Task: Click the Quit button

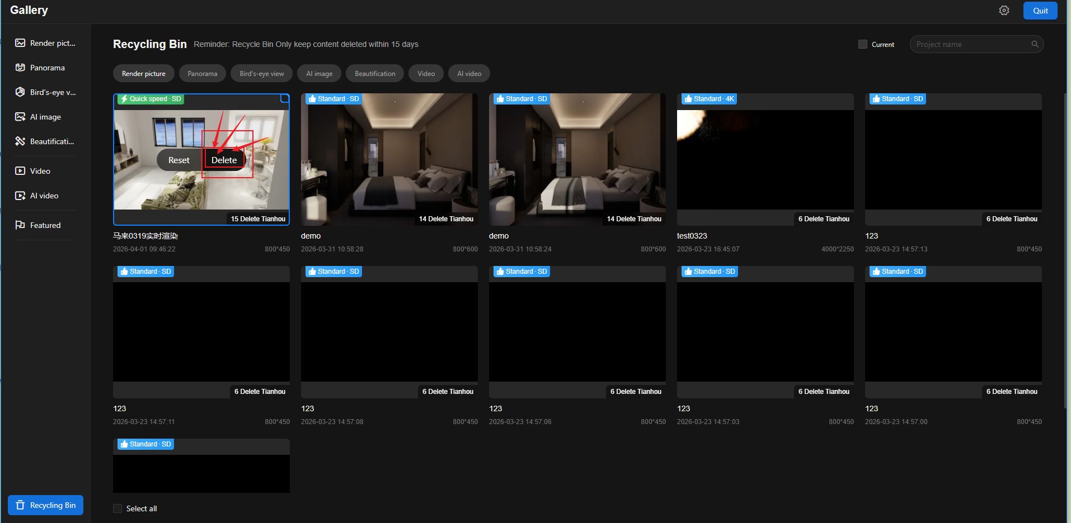Action: coord(1040,11)
